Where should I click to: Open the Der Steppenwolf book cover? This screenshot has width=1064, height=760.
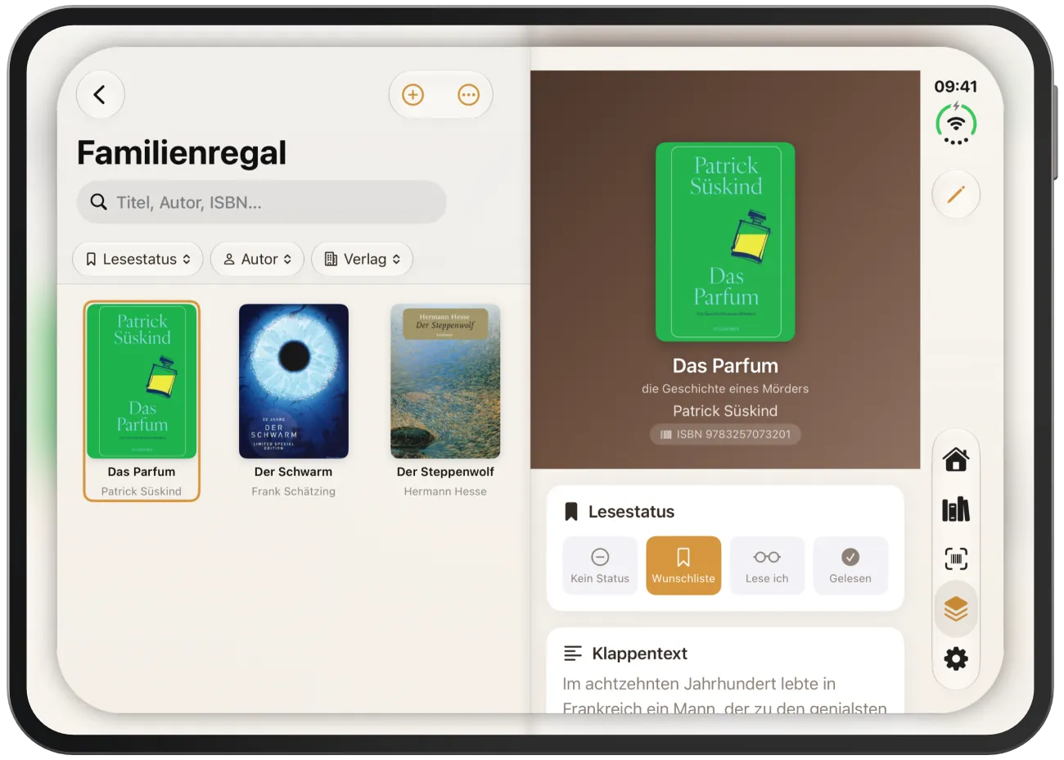(445, 382)
